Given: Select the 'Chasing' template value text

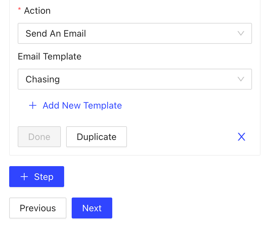Looking at the screenshot, I should click(x=43, y=79).
